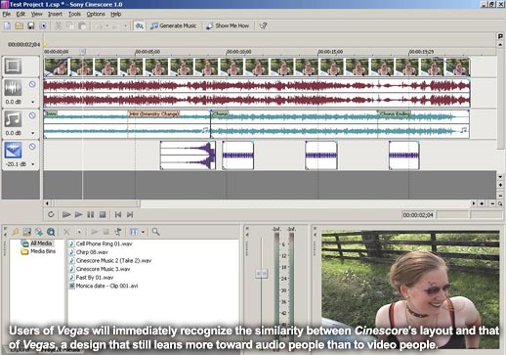Click the video track header icon

(x=13, y=66)
